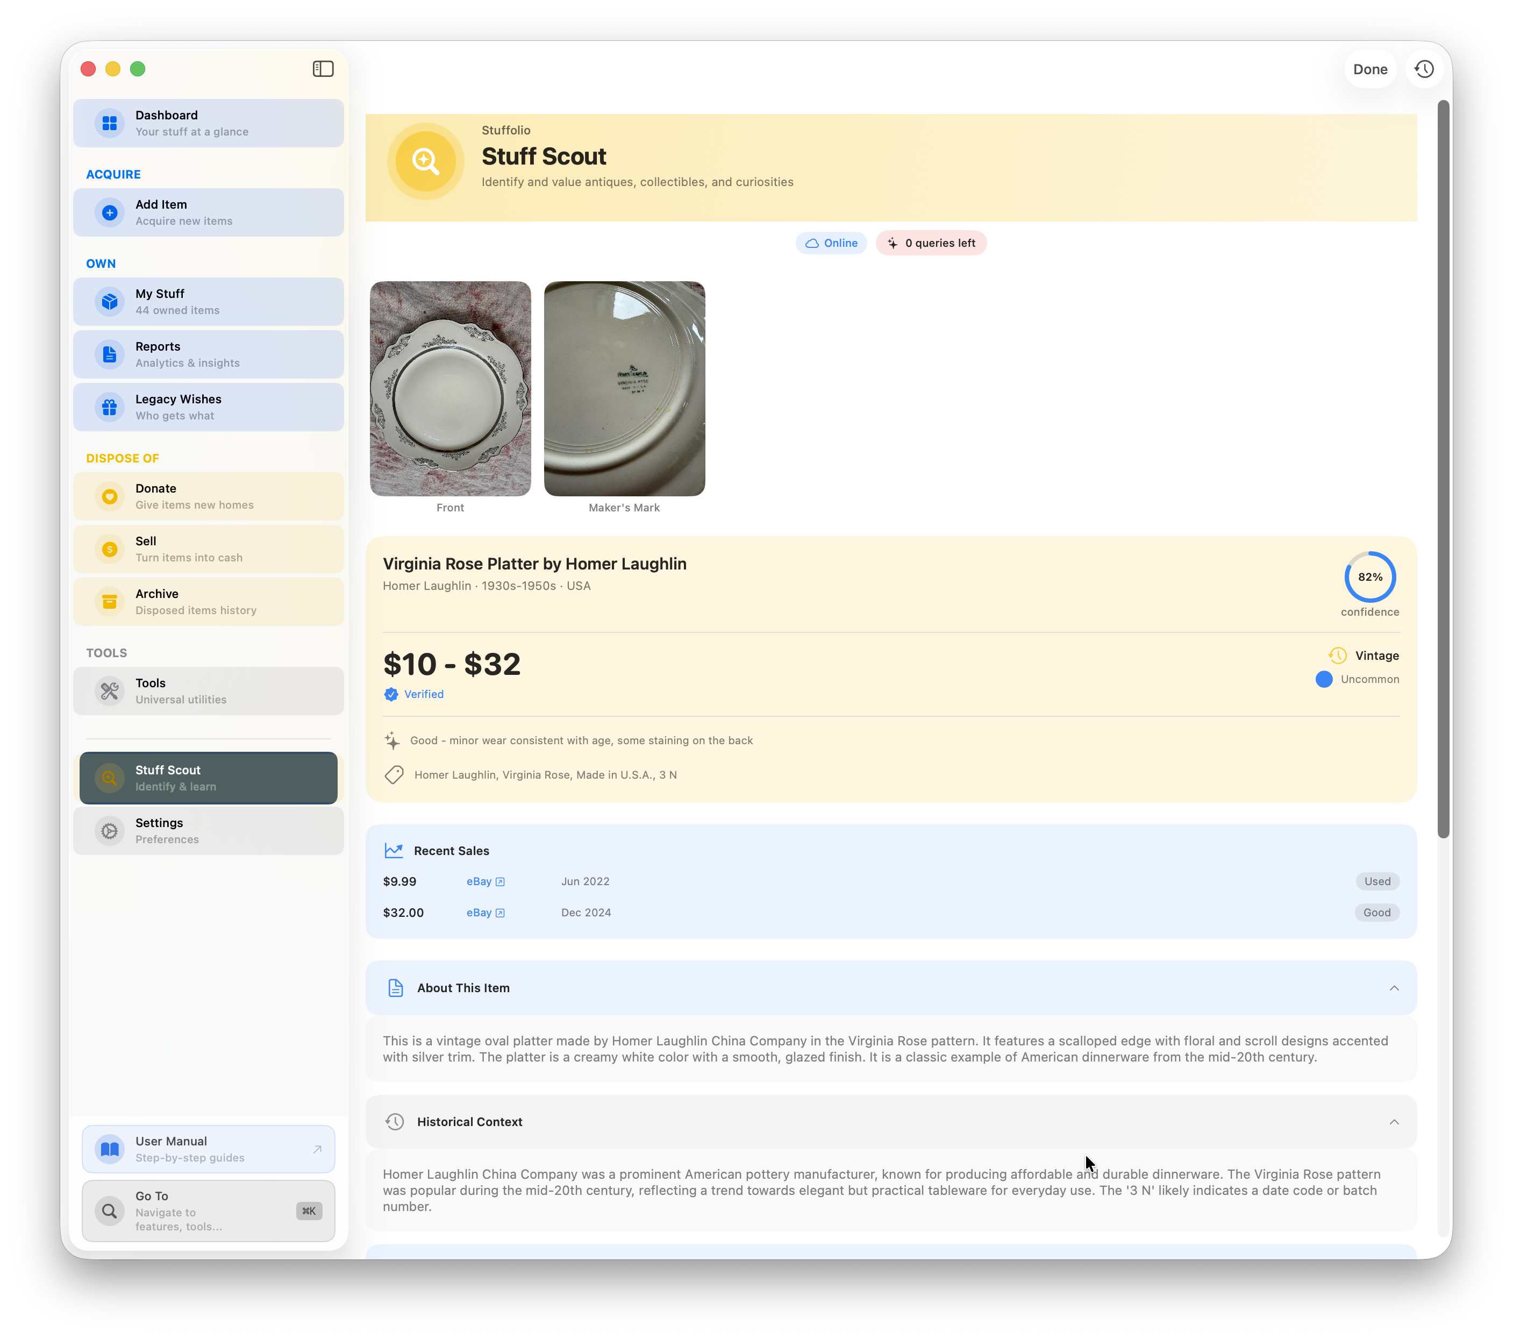Screen dimensions: 1513x1339
Task: View the Maker's Mark photo
Action: click(x=624, y=388)
